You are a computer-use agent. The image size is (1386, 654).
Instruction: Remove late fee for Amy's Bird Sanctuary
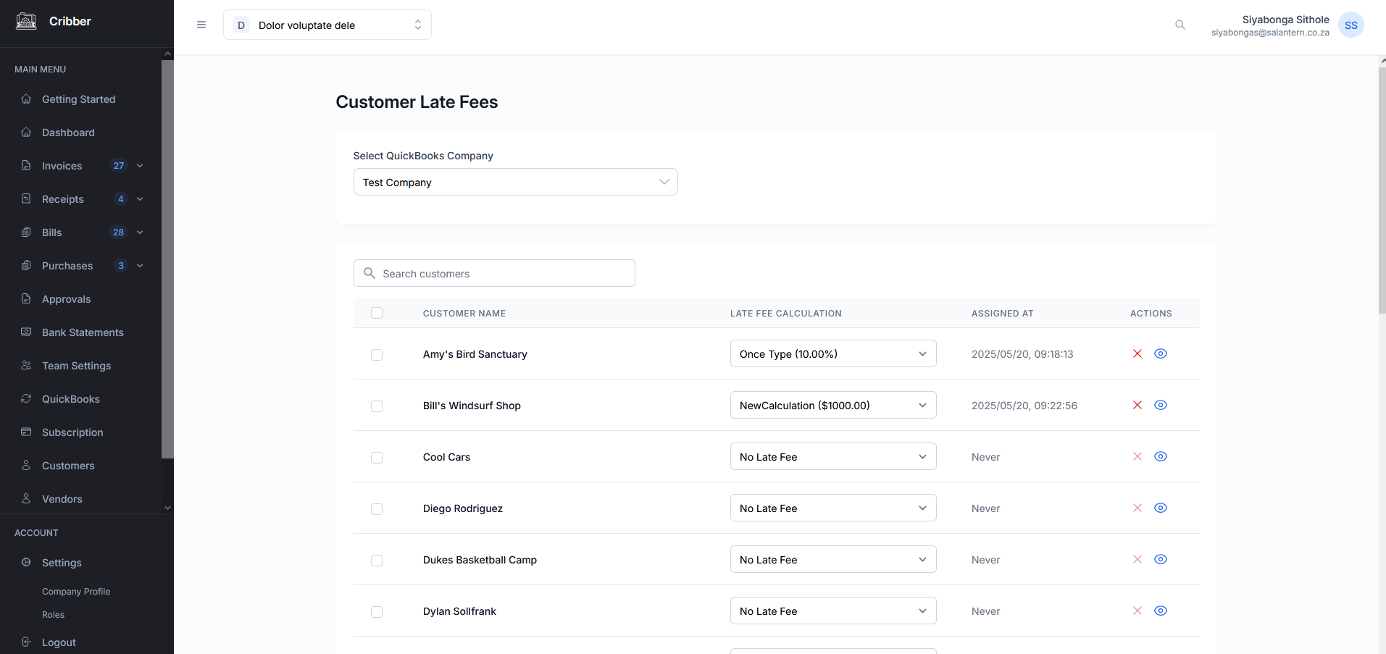1137,353
